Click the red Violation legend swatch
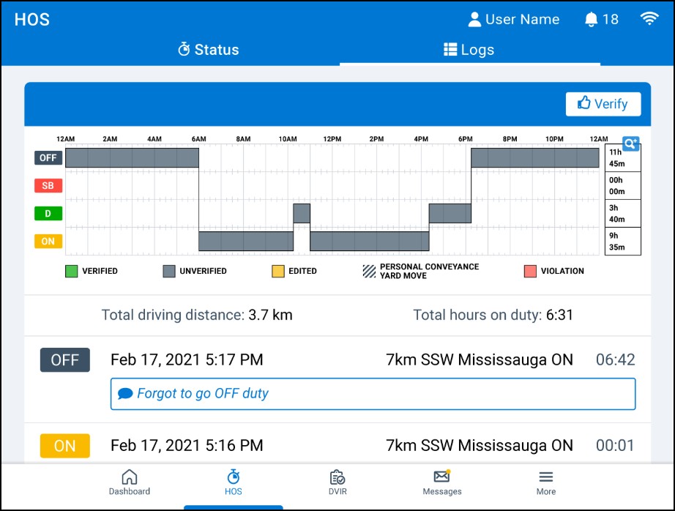 [530, 271]
